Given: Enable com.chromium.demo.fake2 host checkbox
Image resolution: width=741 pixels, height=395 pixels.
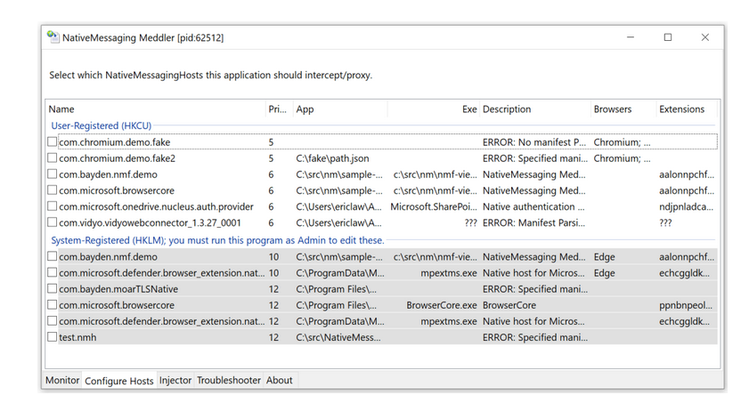Looking at the screenshot, I should coord(53,158).
